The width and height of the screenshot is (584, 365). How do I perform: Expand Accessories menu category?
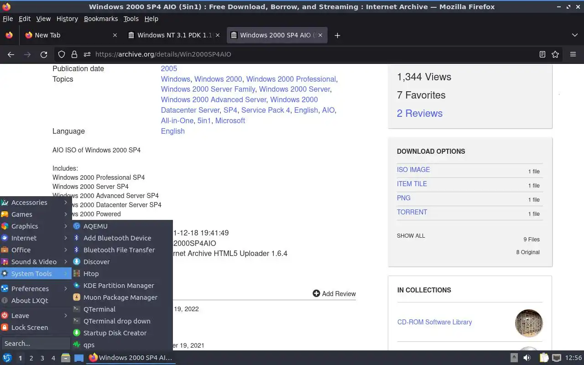pyautogui.click(x=35, y=202)
